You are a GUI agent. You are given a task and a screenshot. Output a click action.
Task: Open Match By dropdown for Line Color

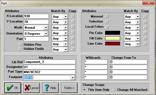[x=138, y=44]
